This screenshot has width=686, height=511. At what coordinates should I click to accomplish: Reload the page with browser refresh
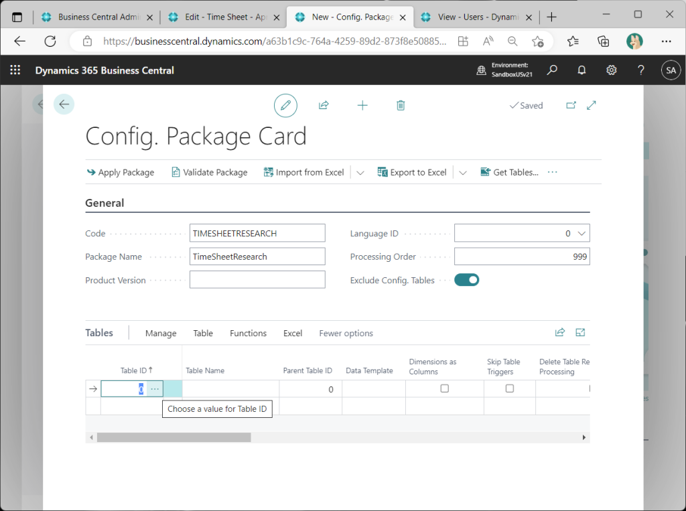[x=50, y=42]
